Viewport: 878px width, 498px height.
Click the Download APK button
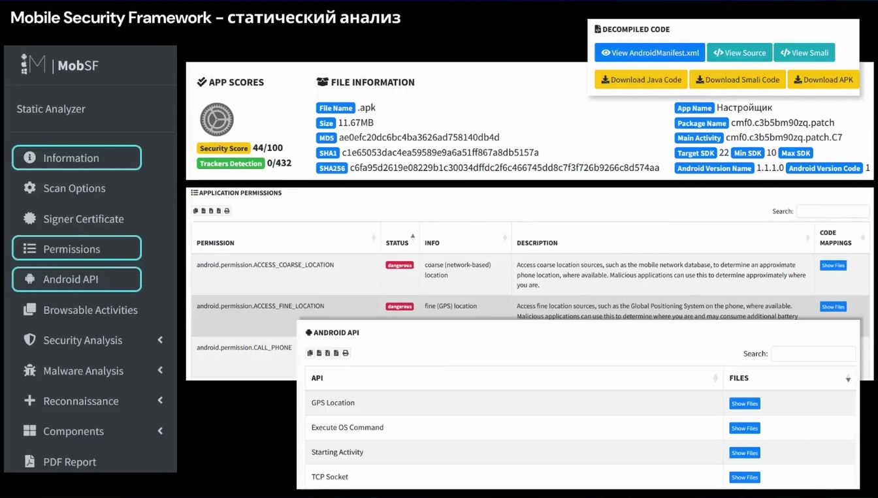823,80
